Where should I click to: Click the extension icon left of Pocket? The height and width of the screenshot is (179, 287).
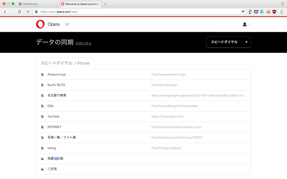point(250,11)
